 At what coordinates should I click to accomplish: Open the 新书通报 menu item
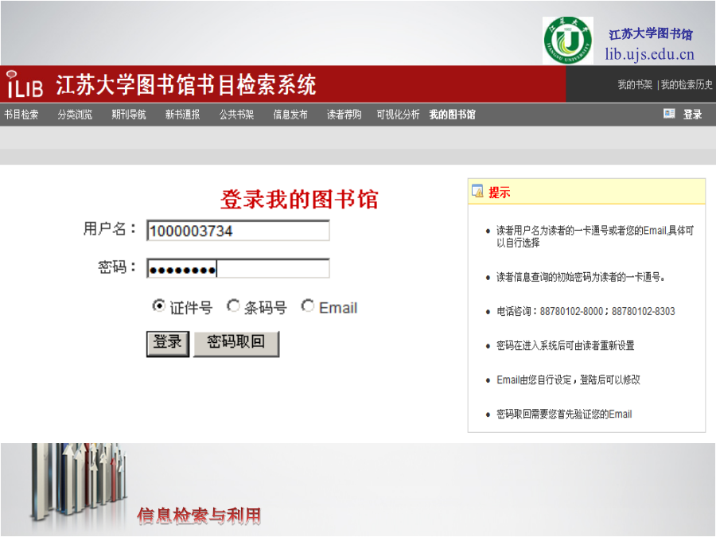[183, 115]
